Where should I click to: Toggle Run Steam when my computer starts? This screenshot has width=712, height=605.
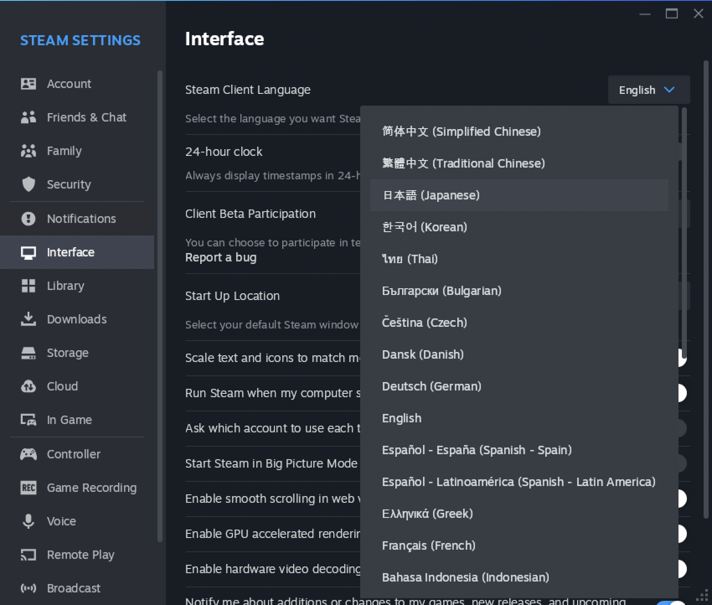click(x=682, y=393)
